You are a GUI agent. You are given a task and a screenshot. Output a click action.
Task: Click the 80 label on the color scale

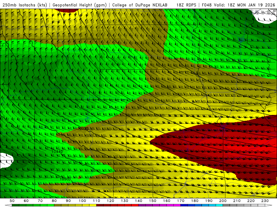point(54,201)
